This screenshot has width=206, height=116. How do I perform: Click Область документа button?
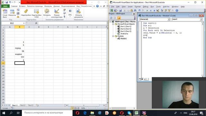pyautogui.click(x=79, y=14)
